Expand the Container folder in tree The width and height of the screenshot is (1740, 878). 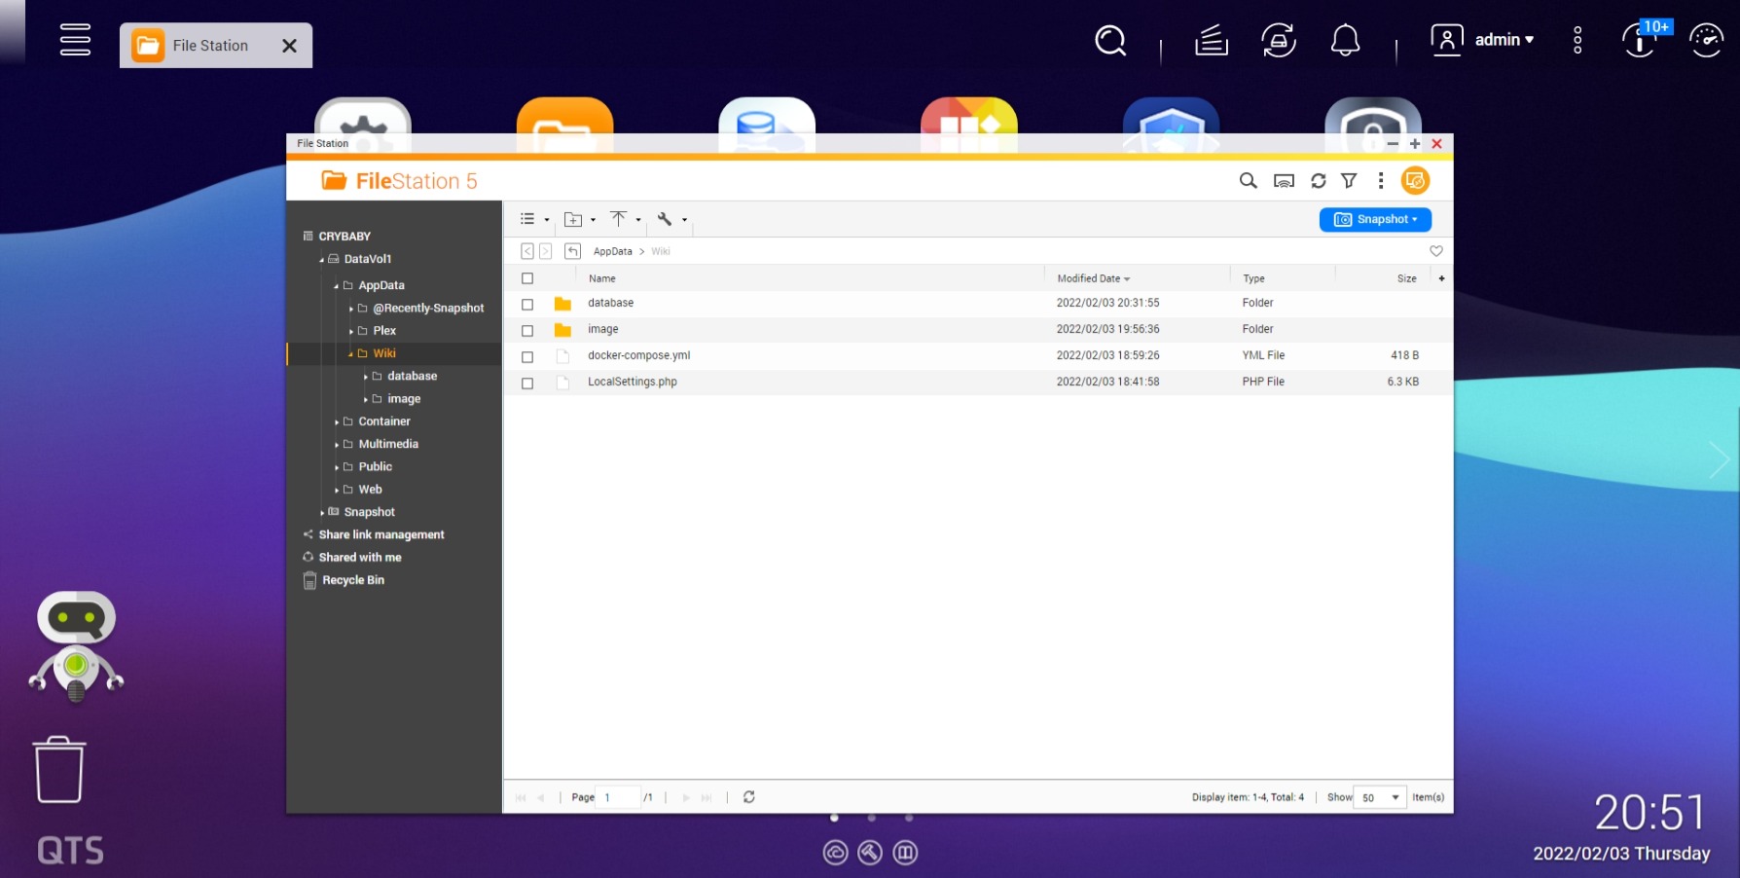tap(337, 422)
